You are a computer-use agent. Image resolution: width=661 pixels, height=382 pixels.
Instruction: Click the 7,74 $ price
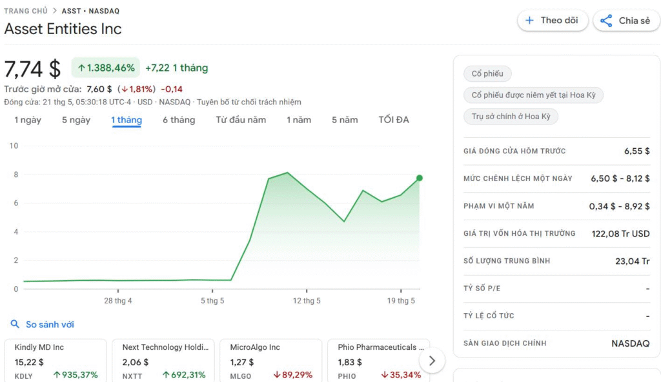coord(32,68)
